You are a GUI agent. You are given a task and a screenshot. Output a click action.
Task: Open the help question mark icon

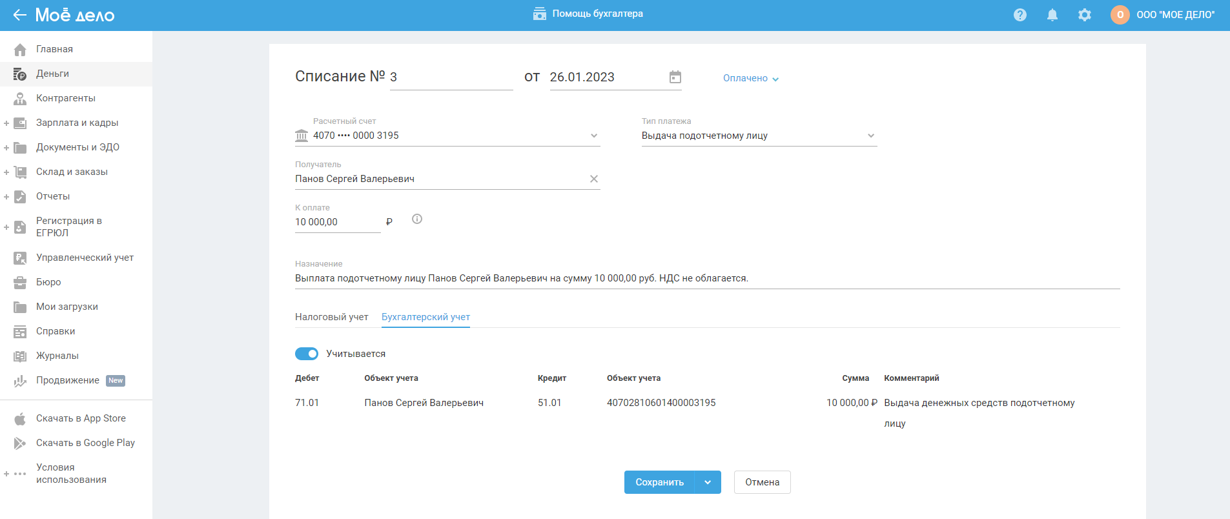point(1020,15)
